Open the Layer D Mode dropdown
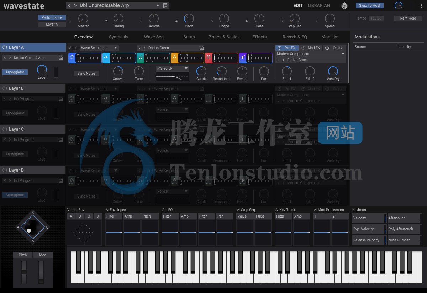The width and height of the screenshot is (427, 293). click(x=99, y=171)
